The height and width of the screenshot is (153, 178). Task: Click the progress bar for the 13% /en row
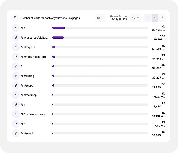tap(100, 28)
